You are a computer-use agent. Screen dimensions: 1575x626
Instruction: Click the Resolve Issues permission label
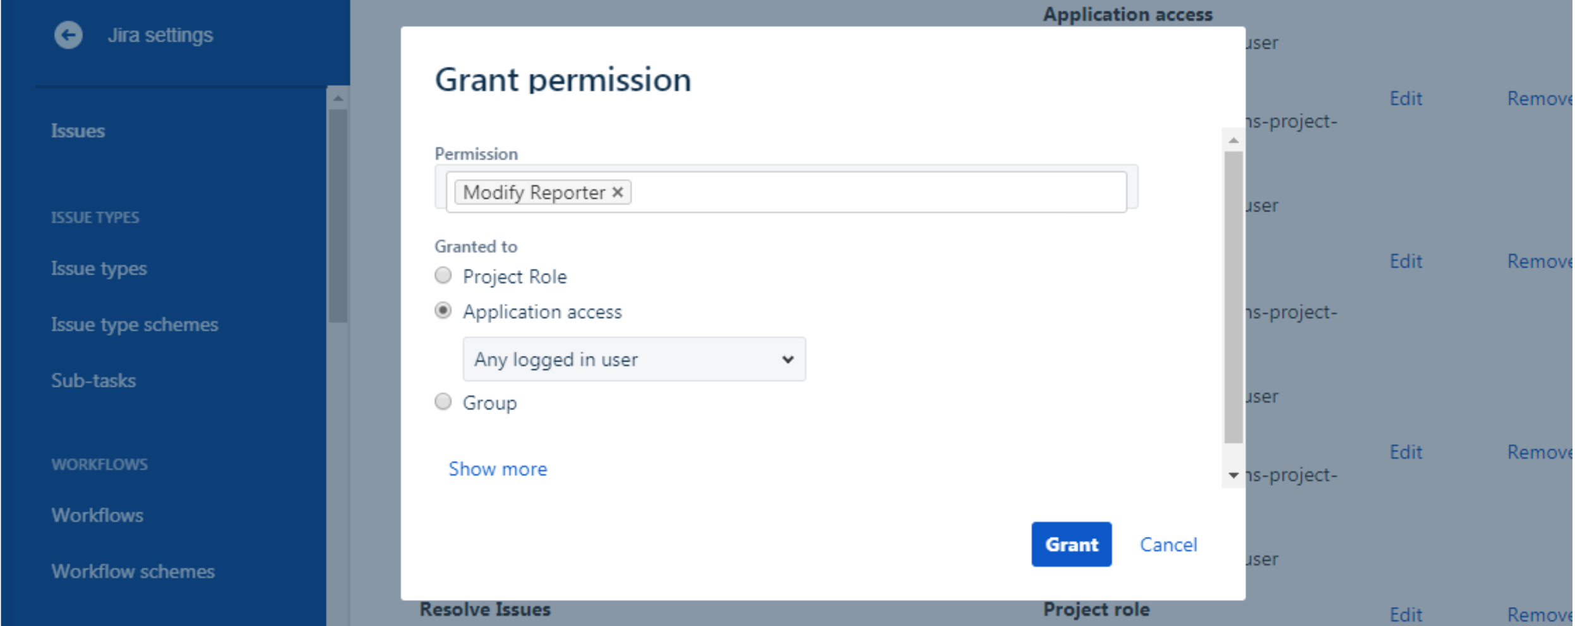[x=485, y=610]
